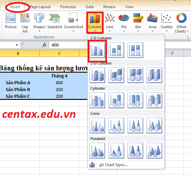Click the Screenshot tool icon
Viewport: 191px width, 177px height.
click(73, 18)
